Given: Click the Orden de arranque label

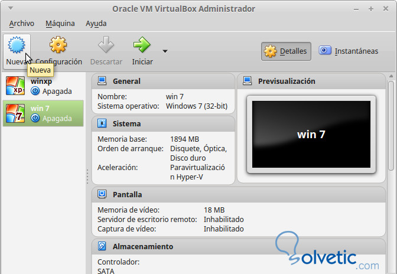Looking at the screenshot, I should [x=131, y=149].
